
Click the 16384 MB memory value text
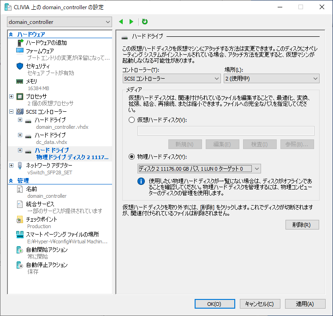point(38,88)
